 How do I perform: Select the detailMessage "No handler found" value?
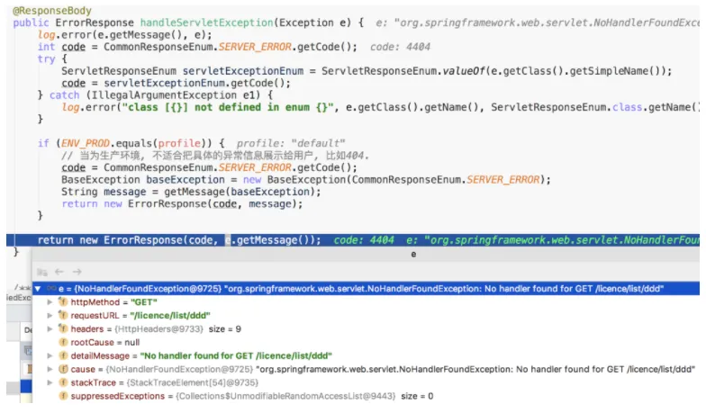[x=236, y=356]
